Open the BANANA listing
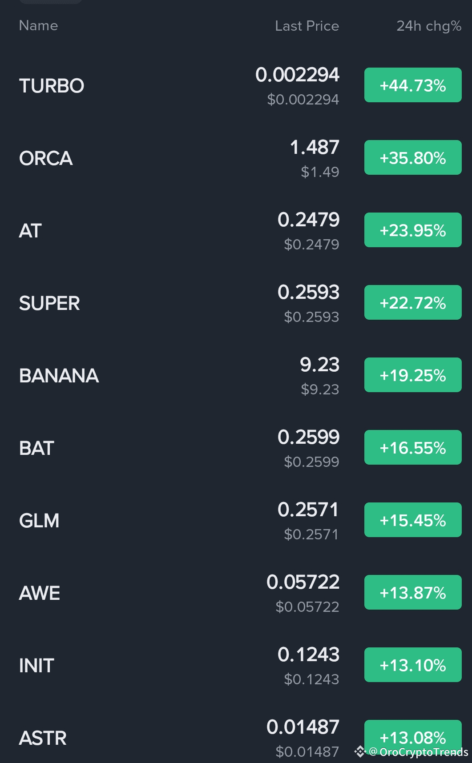Screen dimensions: 472x763 click(x=59, y=376)
